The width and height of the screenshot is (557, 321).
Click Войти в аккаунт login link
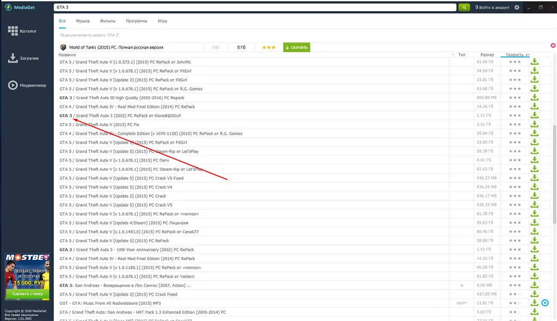click(x=491, y=7)
